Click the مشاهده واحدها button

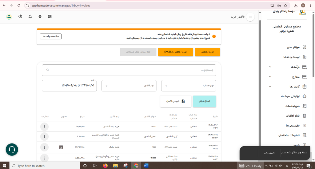coord(51,36)
